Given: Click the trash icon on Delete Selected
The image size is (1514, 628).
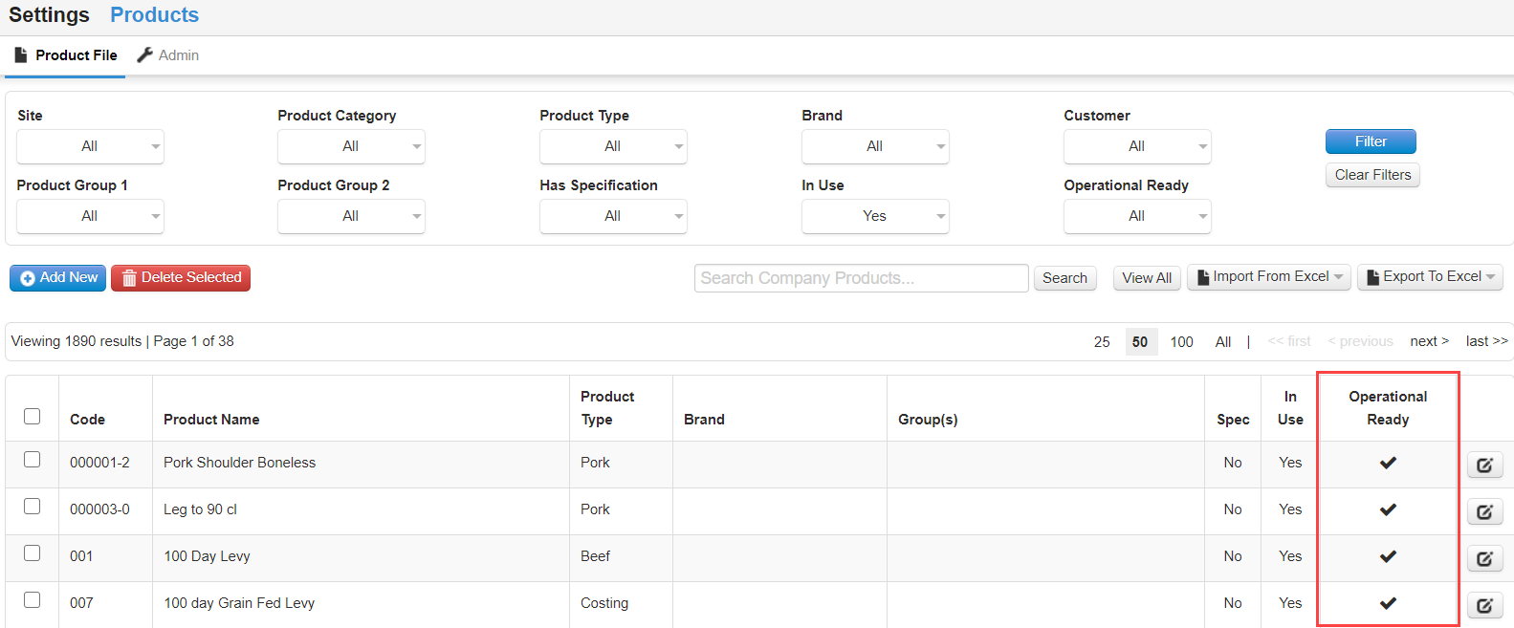Looking at the screenshot, I should [x=129, y=278].
